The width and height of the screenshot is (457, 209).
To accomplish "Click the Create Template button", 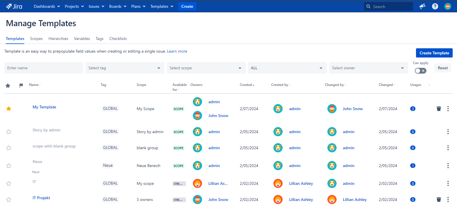I will (434, 53).
